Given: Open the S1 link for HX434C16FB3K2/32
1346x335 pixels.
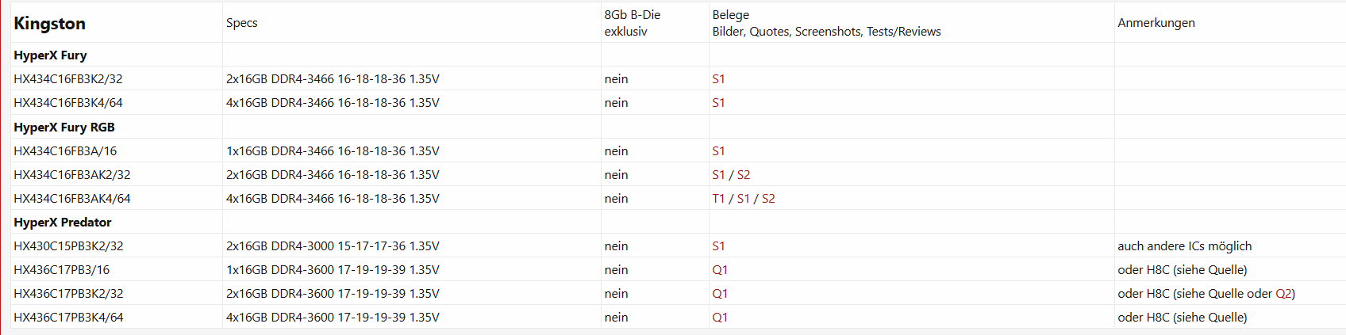Looking at the screenshot, I should click(718, 79).
